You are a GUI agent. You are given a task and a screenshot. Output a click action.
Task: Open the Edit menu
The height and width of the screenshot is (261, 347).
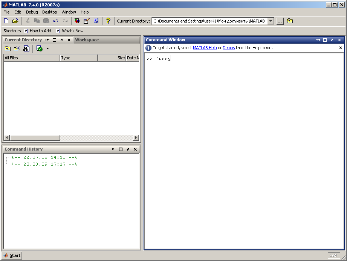(x=18, y=12)
